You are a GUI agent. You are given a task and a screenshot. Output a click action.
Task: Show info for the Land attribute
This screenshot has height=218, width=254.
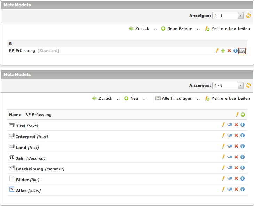pyautogui.click(x=243, y=146)
